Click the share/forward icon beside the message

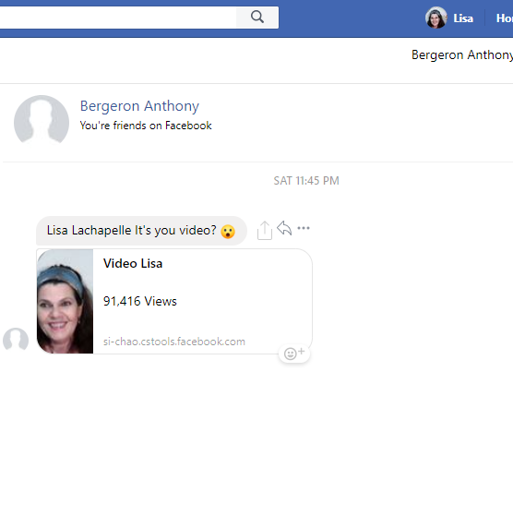pyautogui.click(x=265, y=230)
